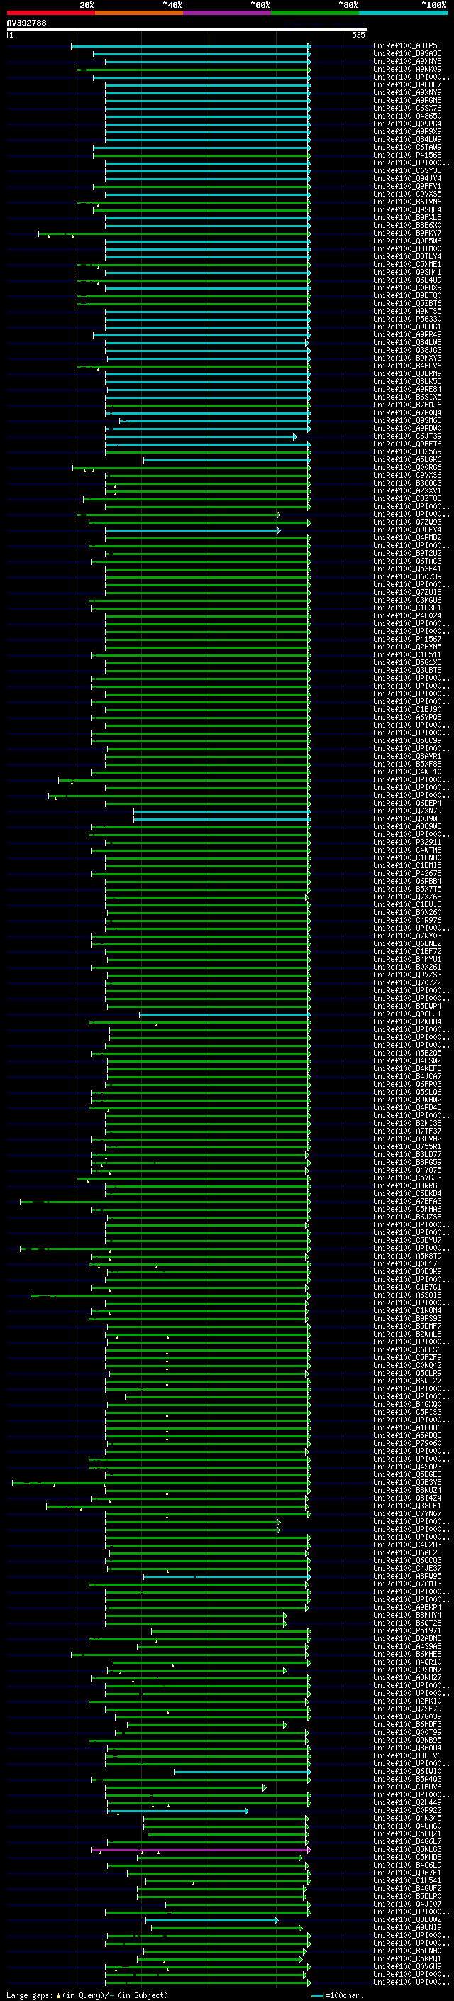Click the short cyan alignment bar of UniRef100_C0P922
The height and width of the screenshot is (2001, 454).
click(x=179, y=1811)
